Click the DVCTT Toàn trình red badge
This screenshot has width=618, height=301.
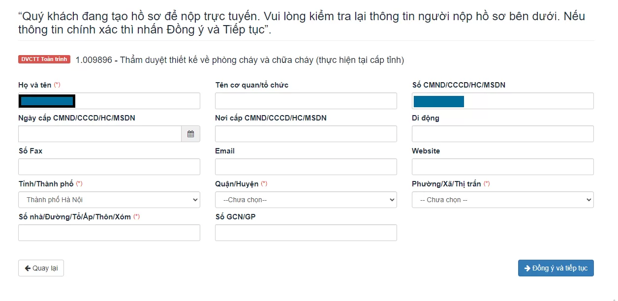(44, 60)
